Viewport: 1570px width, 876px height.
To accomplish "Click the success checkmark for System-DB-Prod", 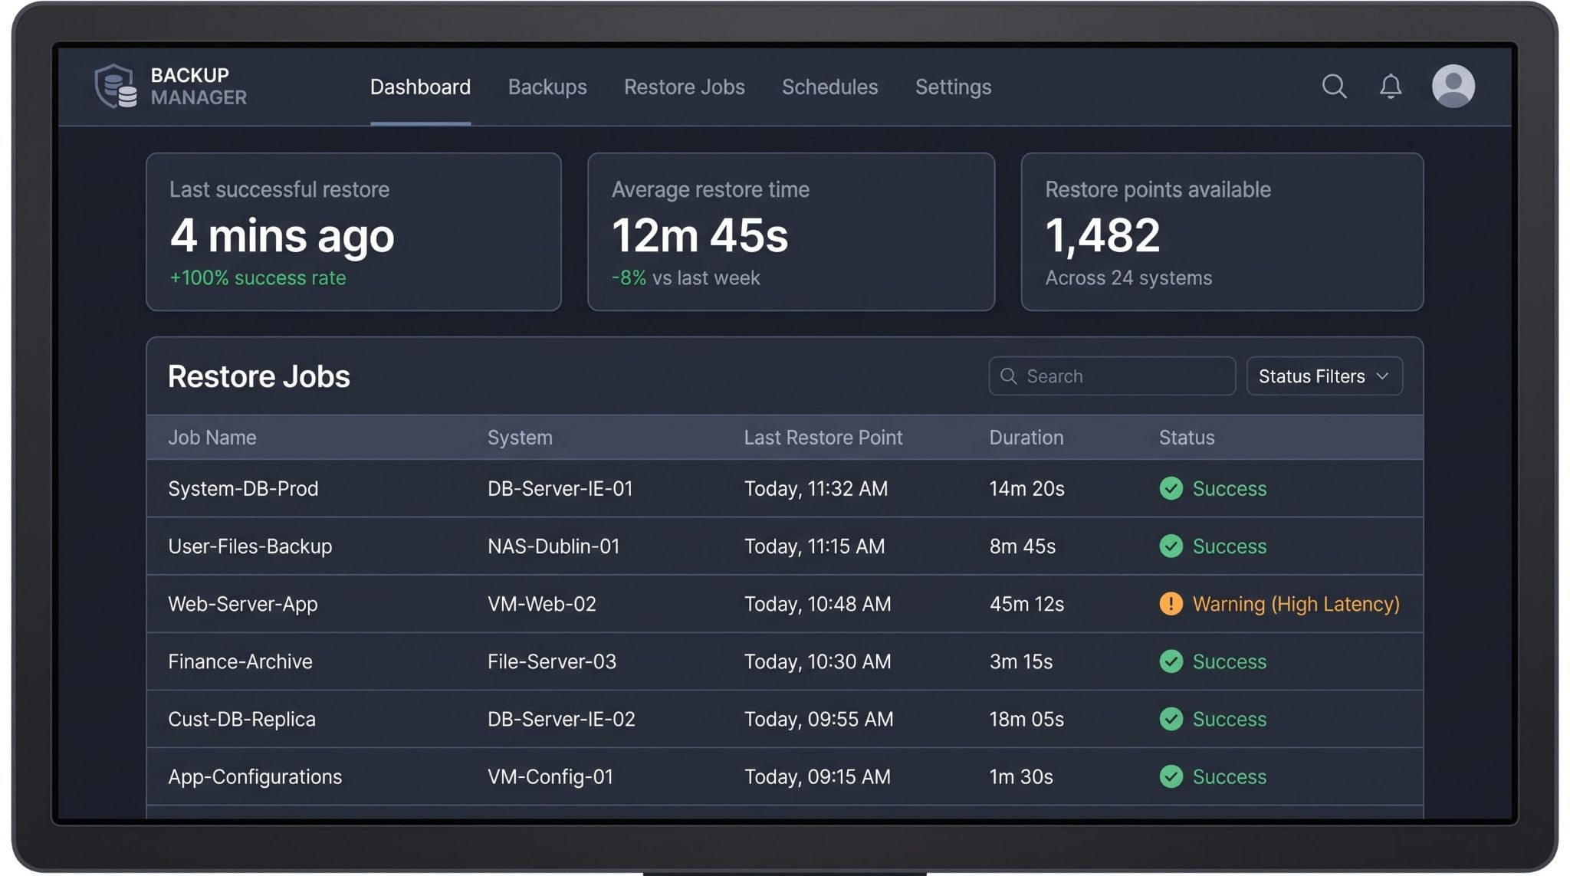I will 1171,488.
